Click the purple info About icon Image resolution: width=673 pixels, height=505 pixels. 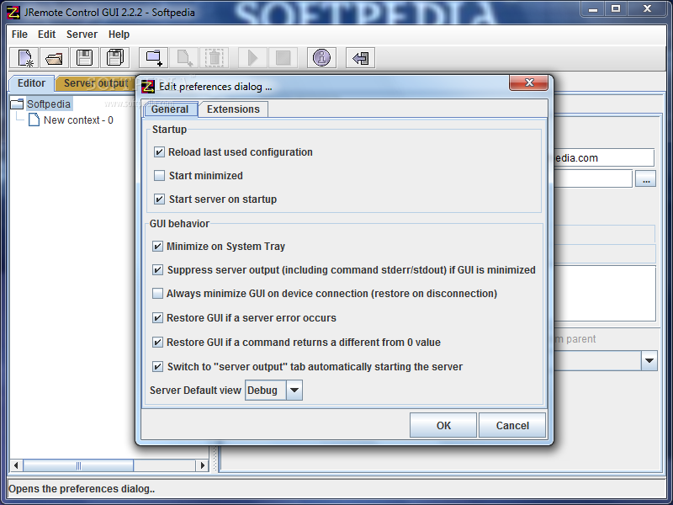coord(321,57)
